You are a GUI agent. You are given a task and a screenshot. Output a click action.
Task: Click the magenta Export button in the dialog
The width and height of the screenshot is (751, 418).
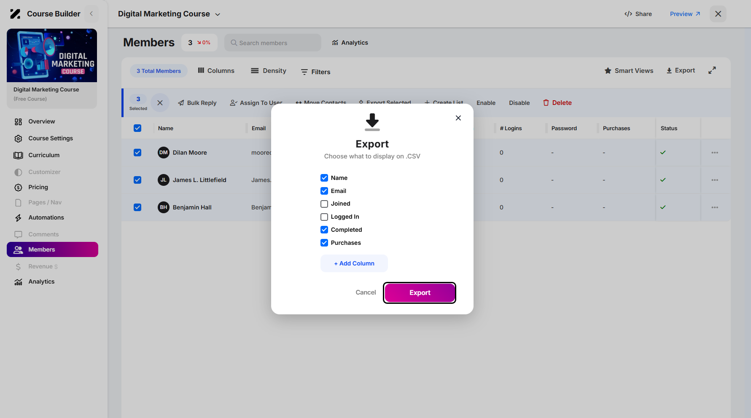420,293
